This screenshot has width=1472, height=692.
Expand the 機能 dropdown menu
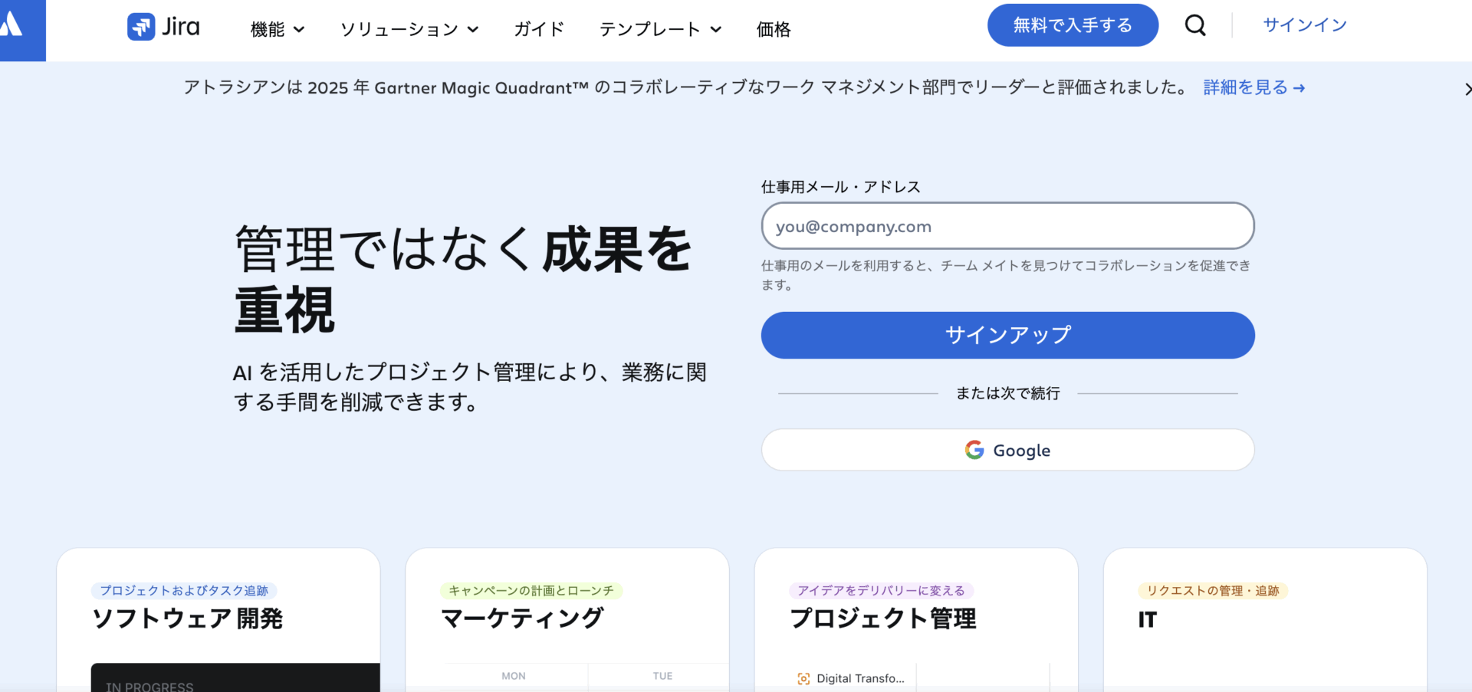coord(278,29)
